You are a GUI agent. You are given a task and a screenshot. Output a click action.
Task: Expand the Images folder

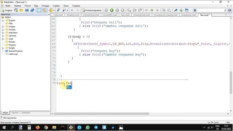click(x=3, y=27)
